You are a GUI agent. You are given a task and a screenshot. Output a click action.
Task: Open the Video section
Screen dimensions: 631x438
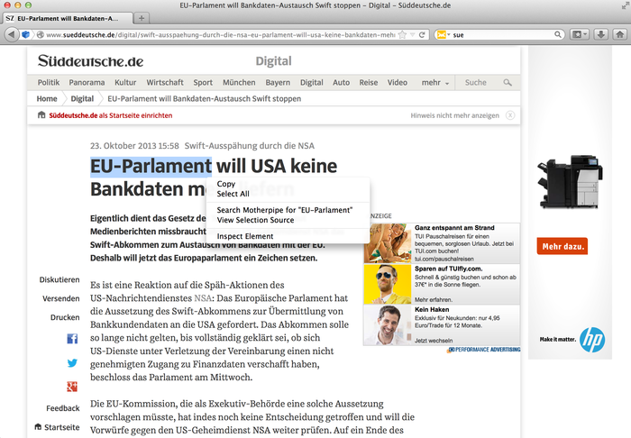click(398, 82)
